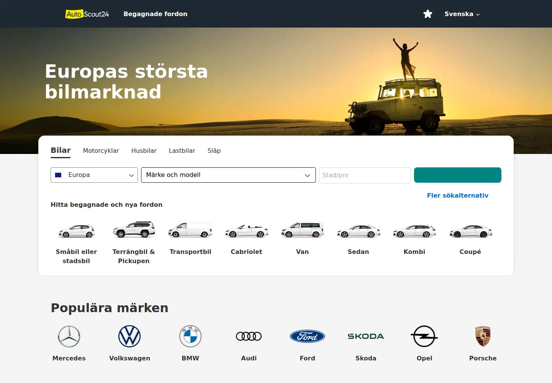Click the Volkswagen brand logo
The image size is (552, 383).
pos(130,336)
